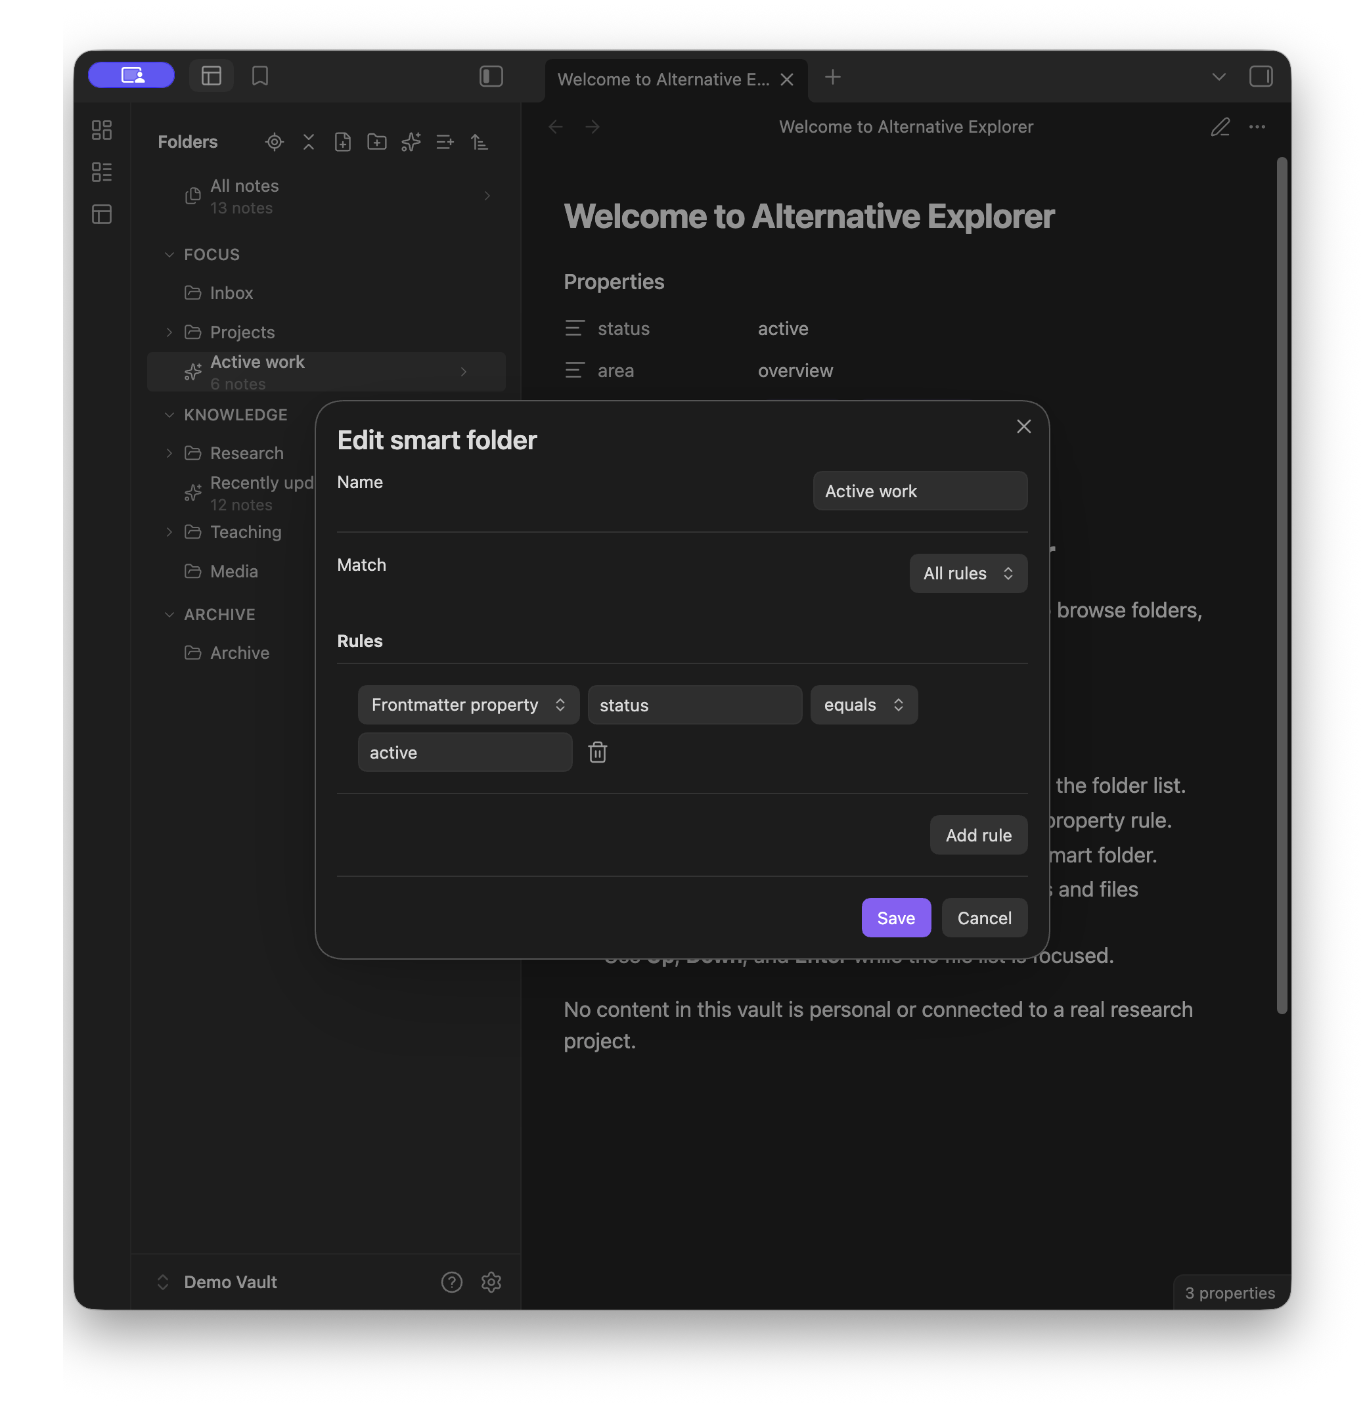Save the smart folder
The width and height of the screenshot is (1365, 1407).
click(895, 918)
